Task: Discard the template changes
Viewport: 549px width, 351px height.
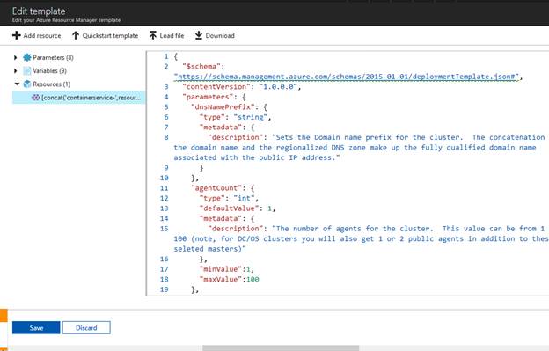Action: [x=86, y=327]
